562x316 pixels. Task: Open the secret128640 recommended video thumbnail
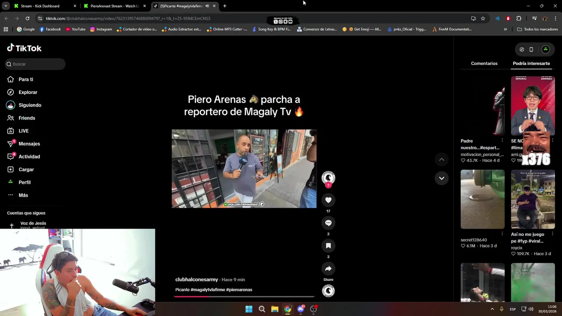[x=483, y=199]
